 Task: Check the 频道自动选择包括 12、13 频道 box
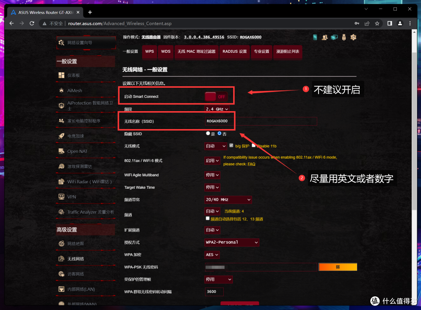click(208, 219)
